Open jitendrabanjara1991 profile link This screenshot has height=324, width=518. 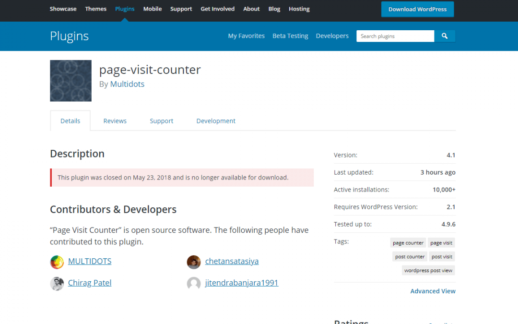pyautogui.click(x=241, y=283)
